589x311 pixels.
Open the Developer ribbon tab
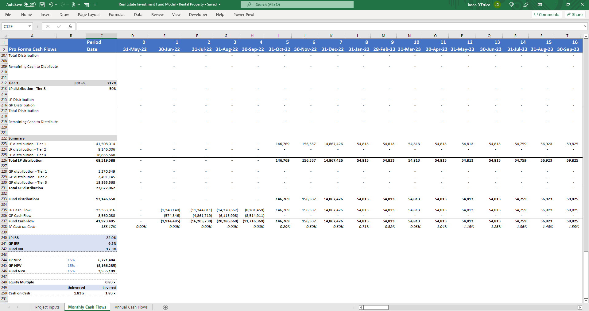tap(198, 14)
